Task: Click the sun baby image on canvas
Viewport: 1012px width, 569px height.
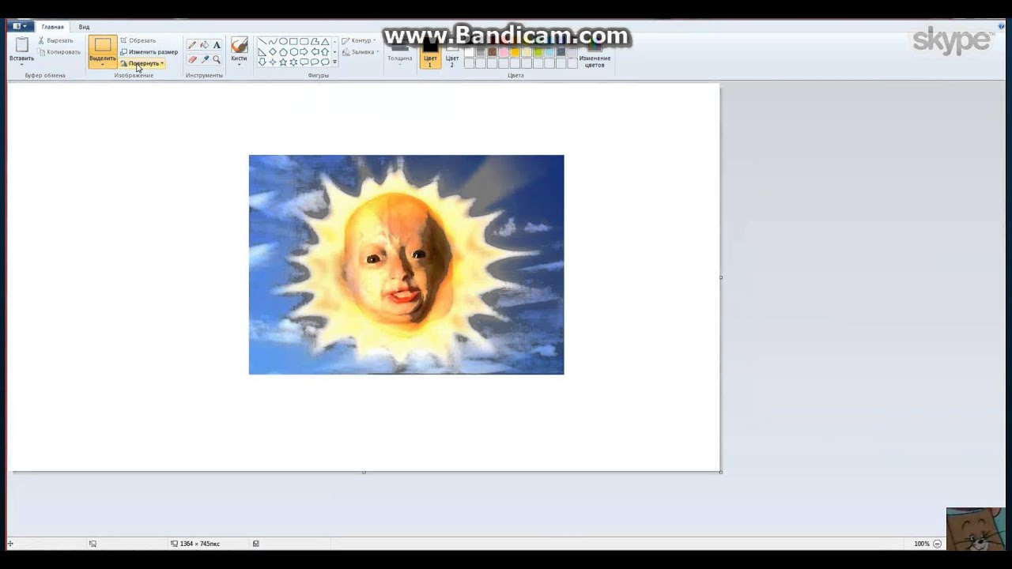Action: tap(406, 265)
